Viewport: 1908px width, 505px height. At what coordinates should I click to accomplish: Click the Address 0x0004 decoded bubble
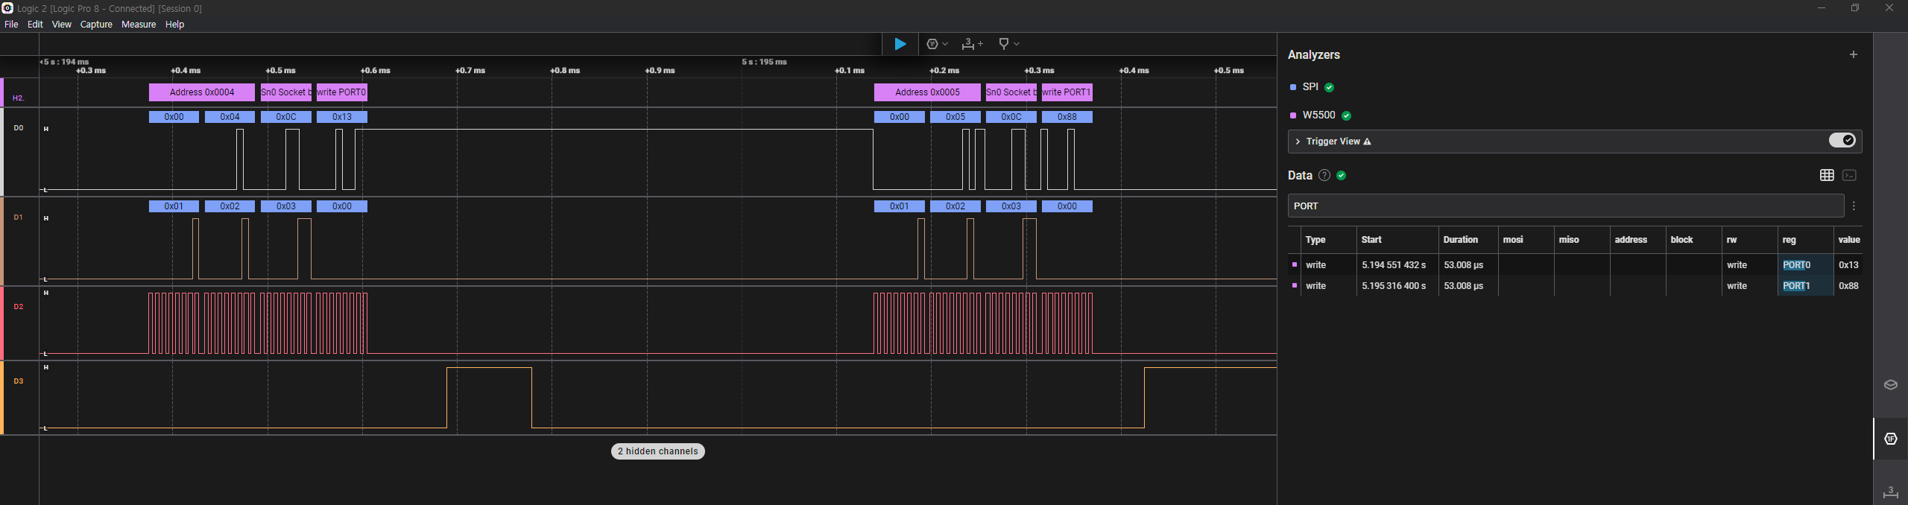point(202,92)
